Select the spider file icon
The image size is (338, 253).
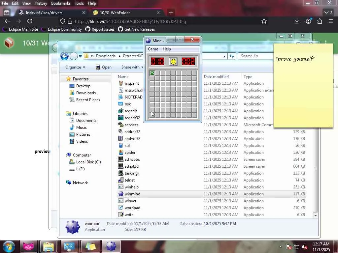coord(121,152)
